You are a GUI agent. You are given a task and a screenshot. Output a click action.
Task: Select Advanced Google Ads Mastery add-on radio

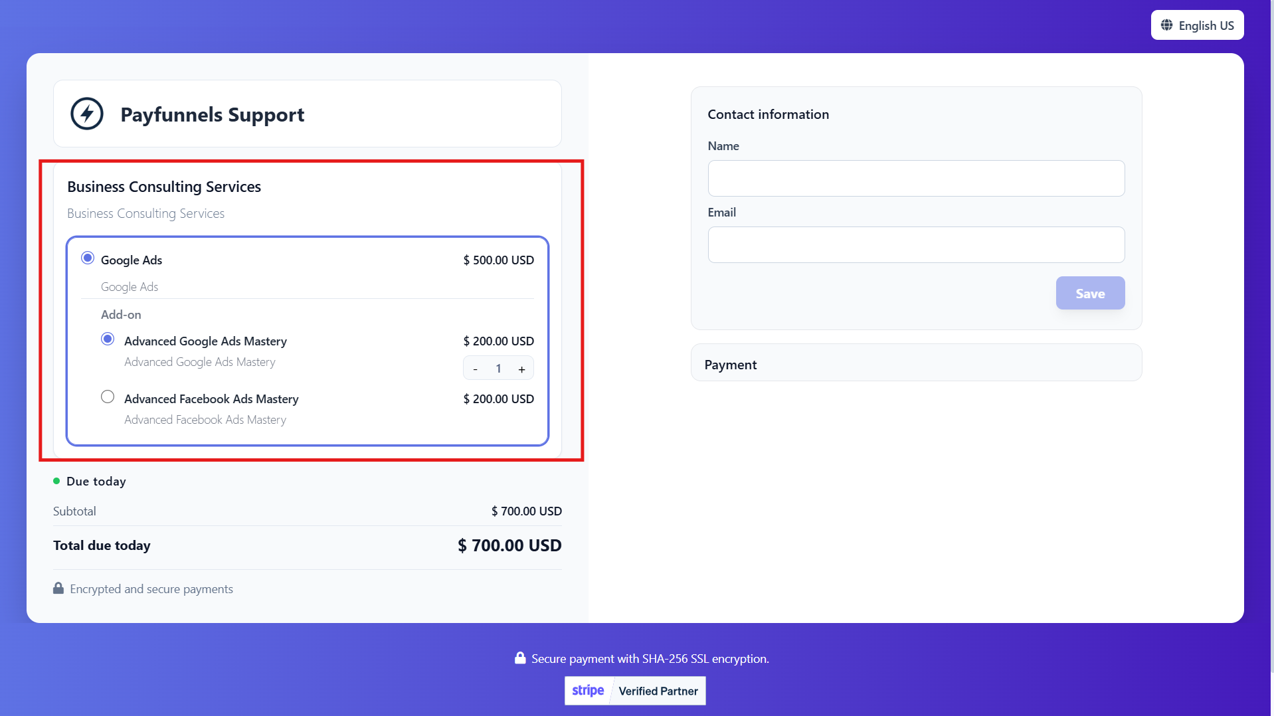click(108, 339)
